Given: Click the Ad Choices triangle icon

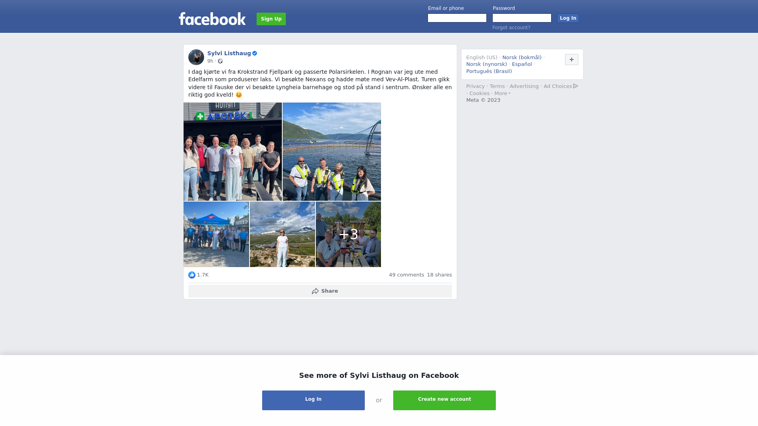Looking at the screenshot, I should (x=576, y=86).
